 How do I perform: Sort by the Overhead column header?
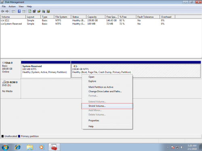[x=167, y=17]
